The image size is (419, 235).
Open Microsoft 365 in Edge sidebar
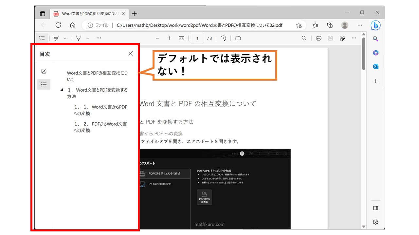point(375,53)
